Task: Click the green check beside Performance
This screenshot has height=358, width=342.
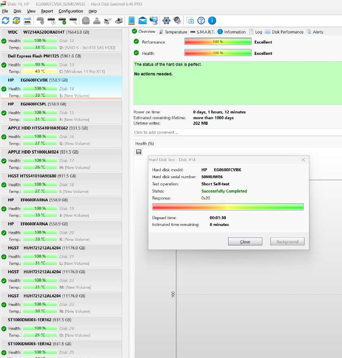Action: [x=137, y=41]
